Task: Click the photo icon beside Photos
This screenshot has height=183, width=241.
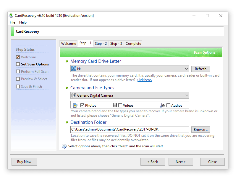Action: [75, 105]
